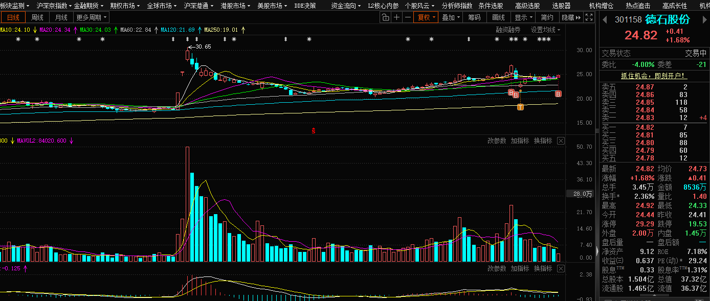Click the MA20:24.34 indicator label
Screen dimensions: 710x301
[54, 30]
